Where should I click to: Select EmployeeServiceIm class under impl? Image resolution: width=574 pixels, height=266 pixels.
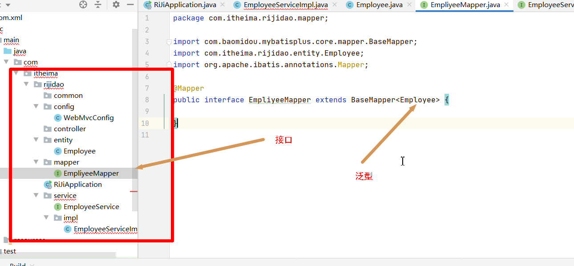coord(105,229)
